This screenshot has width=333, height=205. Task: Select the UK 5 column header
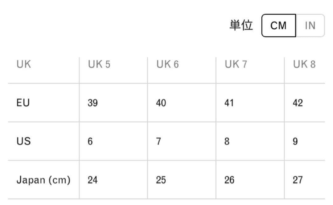pos(99,64)
